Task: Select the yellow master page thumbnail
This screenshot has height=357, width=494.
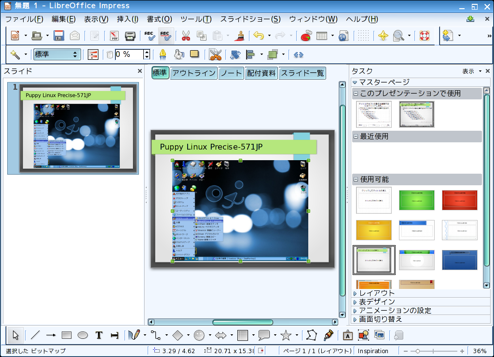Action: pyautogui.click(x=374, y=230)
